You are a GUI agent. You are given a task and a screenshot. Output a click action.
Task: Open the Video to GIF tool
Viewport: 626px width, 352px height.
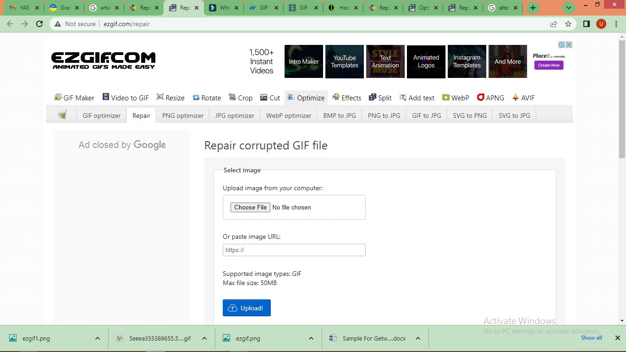point(126,98)
